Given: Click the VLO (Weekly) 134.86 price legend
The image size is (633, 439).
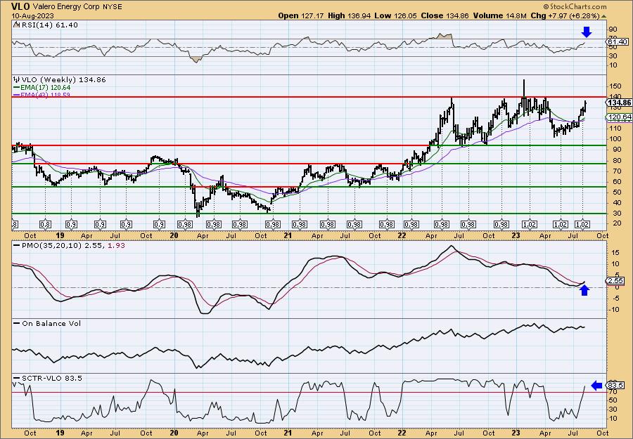Looking at the screenshot, I should tap(63, 80).
